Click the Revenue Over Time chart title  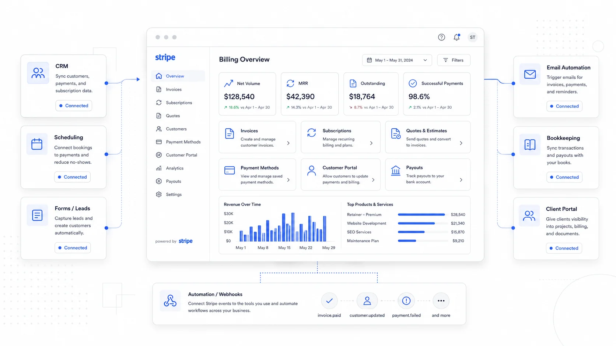(242, 204)
